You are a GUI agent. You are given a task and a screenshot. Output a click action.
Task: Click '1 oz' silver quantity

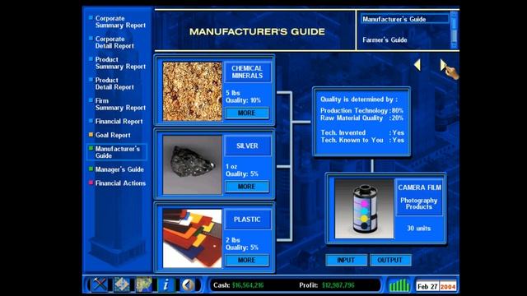coord(231,166)
